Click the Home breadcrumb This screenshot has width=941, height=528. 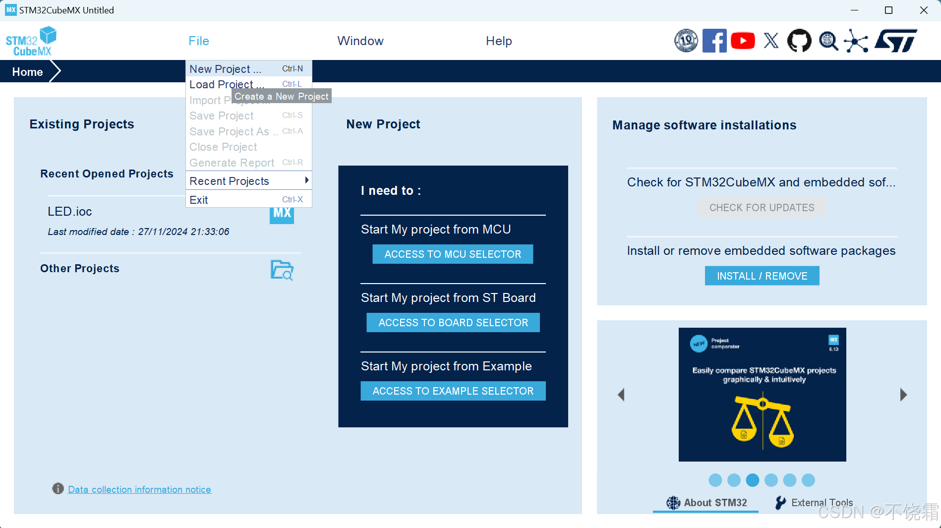[27, 72]
